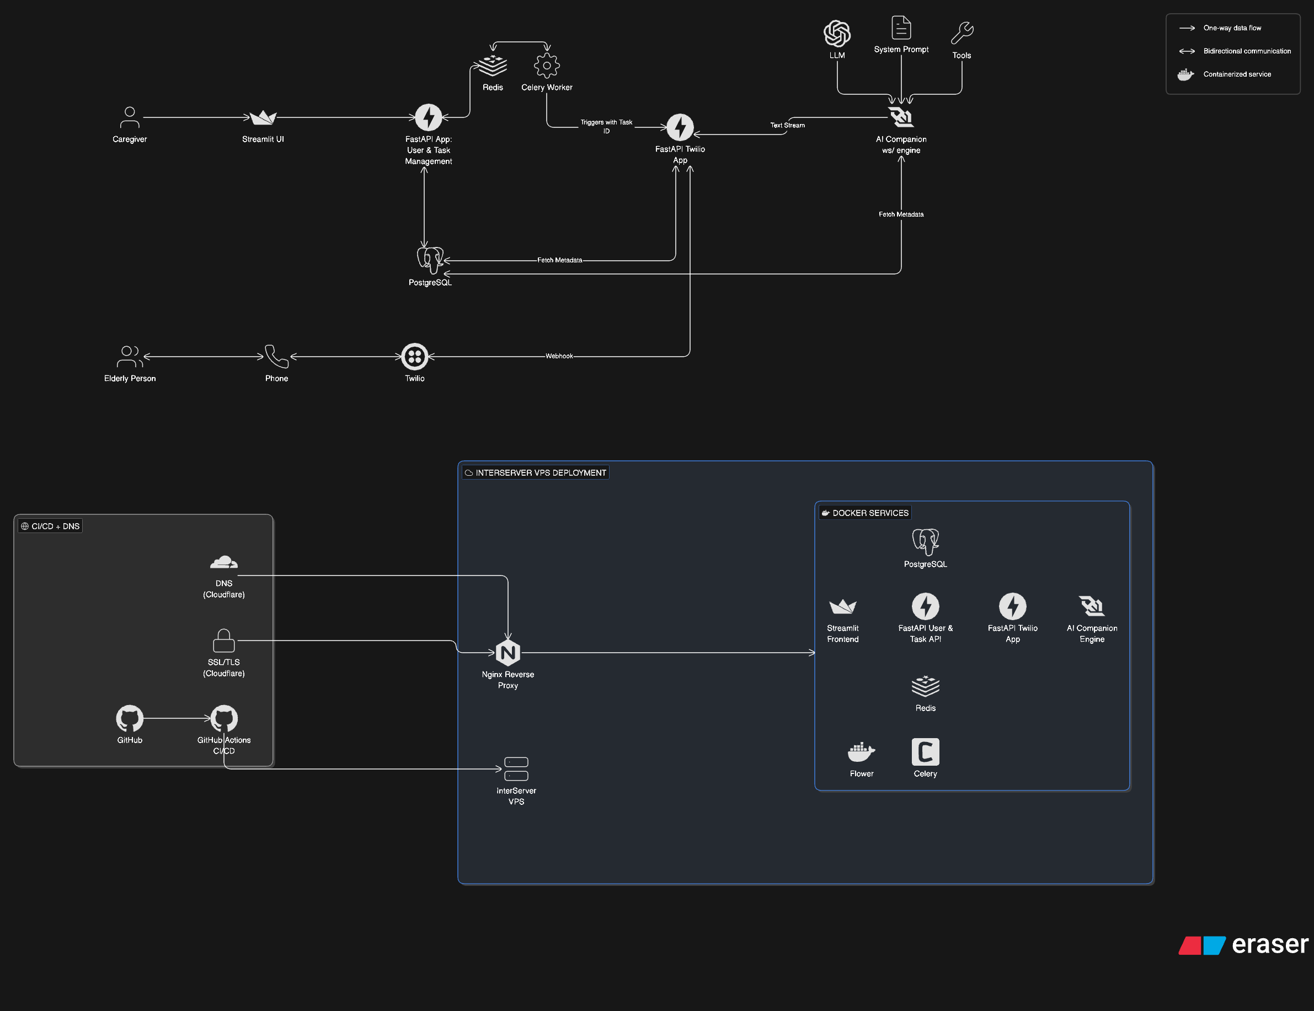Click Fetch Metadata label near AI Companion

(x=901, y=214)
